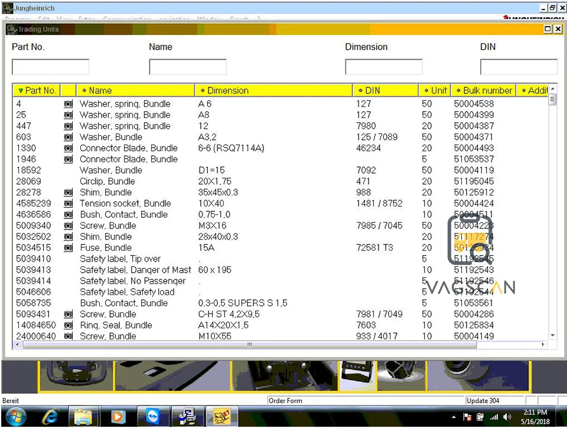Open the Windows Start menu
The image size is (567, 428).
pyautogui.click(x=15, y=417)
